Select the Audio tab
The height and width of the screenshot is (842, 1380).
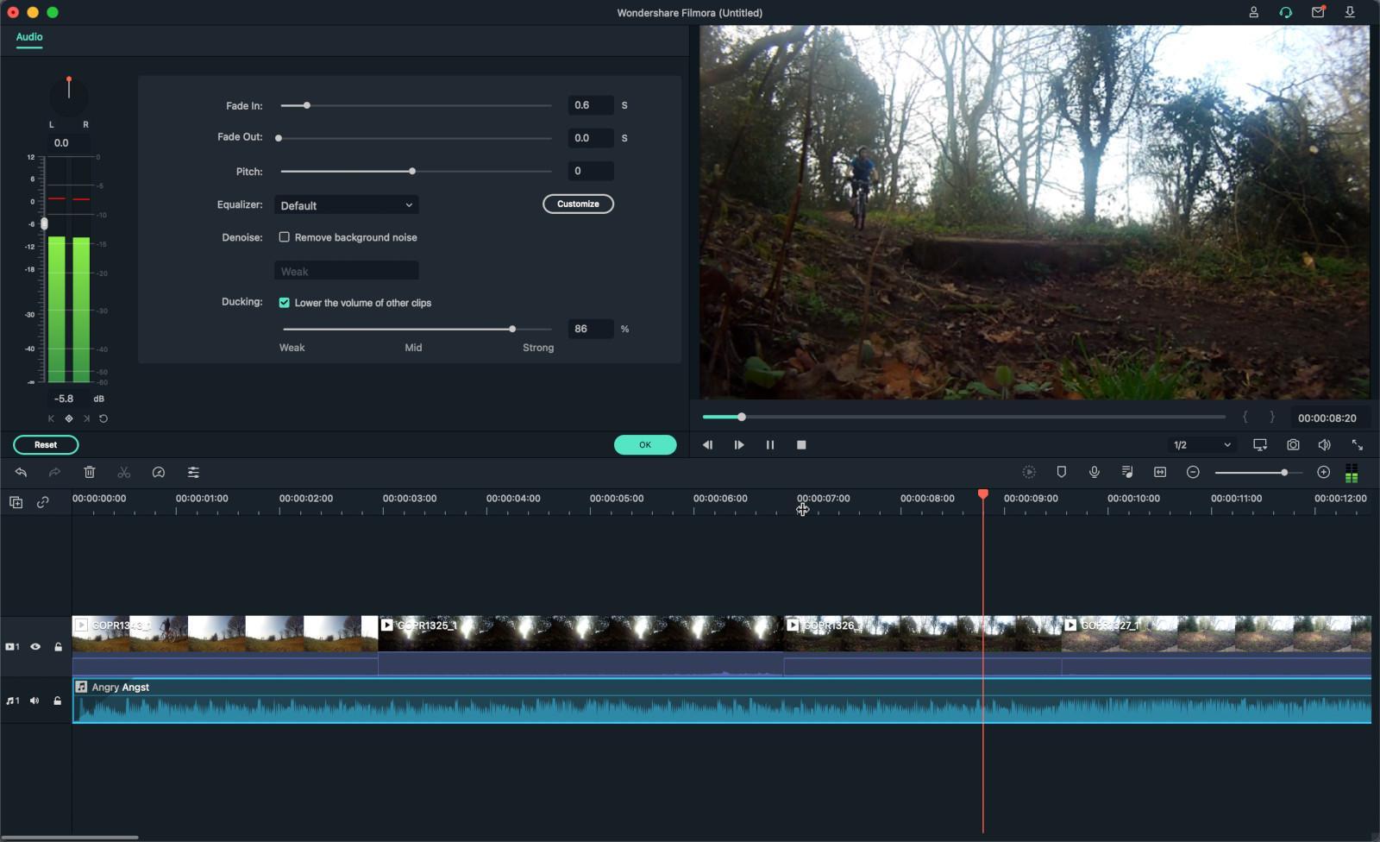click(x=29, y=37)
